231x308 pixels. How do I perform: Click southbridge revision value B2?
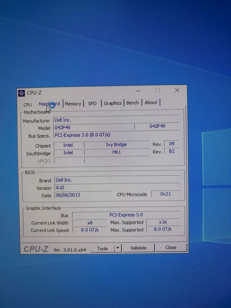click(172, 151)
